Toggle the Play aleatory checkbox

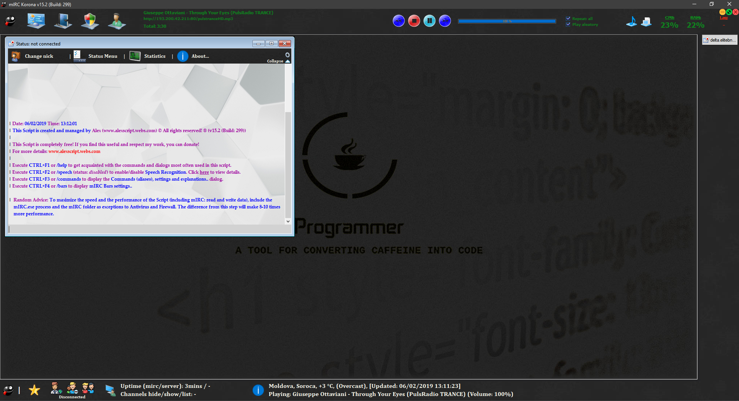point(568,24)
